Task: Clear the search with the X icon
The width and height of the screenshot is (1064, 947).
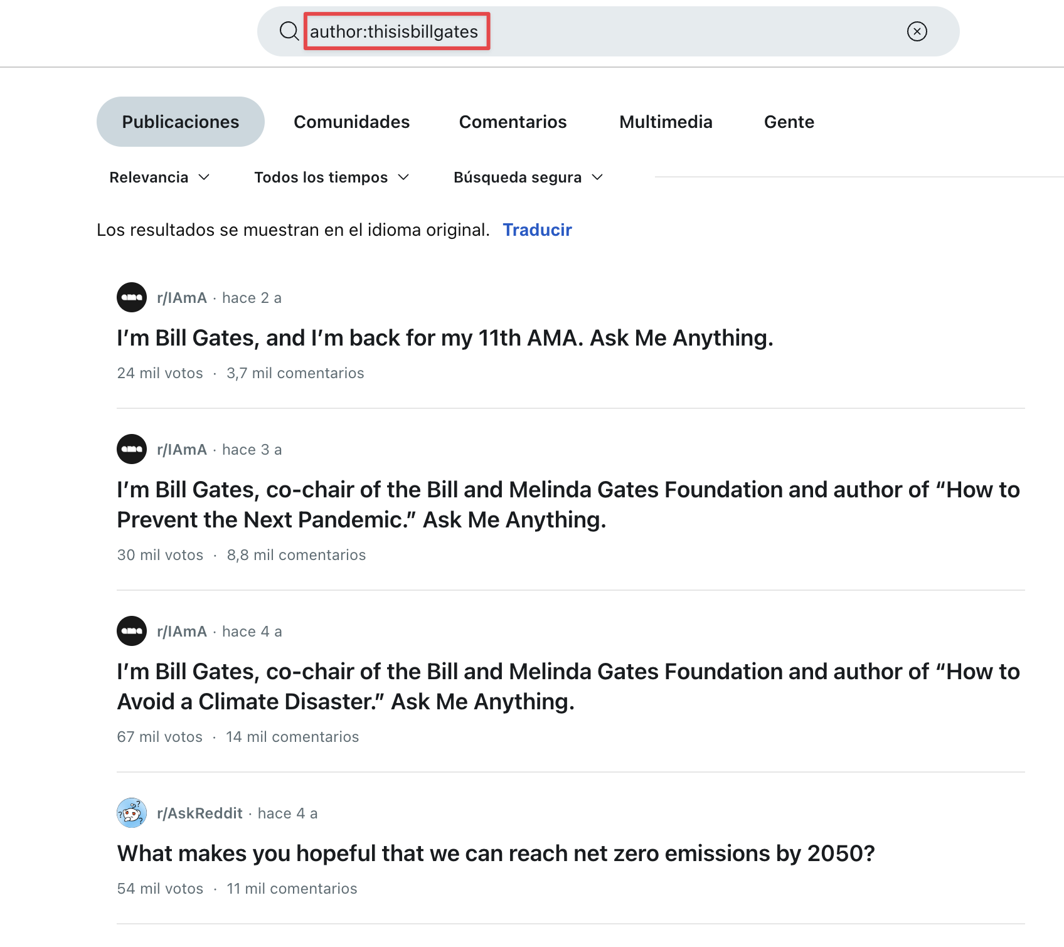Action: [917, 31]
